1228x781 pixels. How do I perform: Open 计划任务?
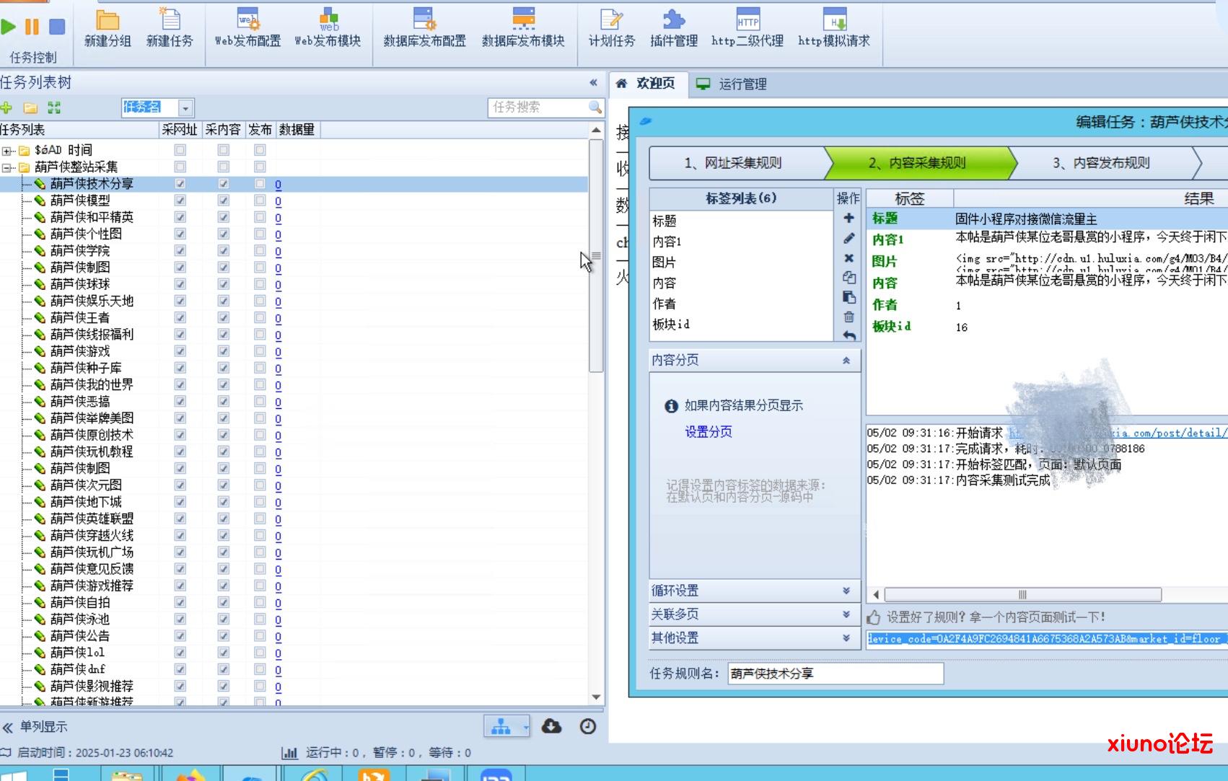click(x=611, y=28)
